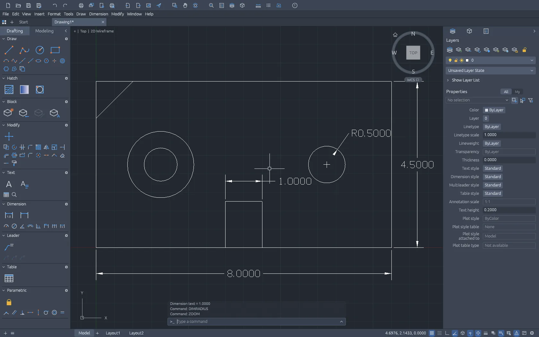Toggle the My properties filter

(x=517, y=92)
